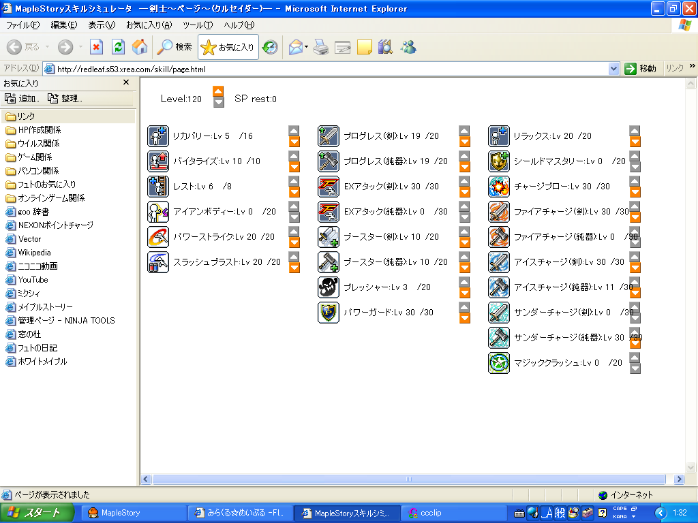Click the チャージブロー skill icon
The width and height of the screenshot is (698, 523).
click(499, 187)
